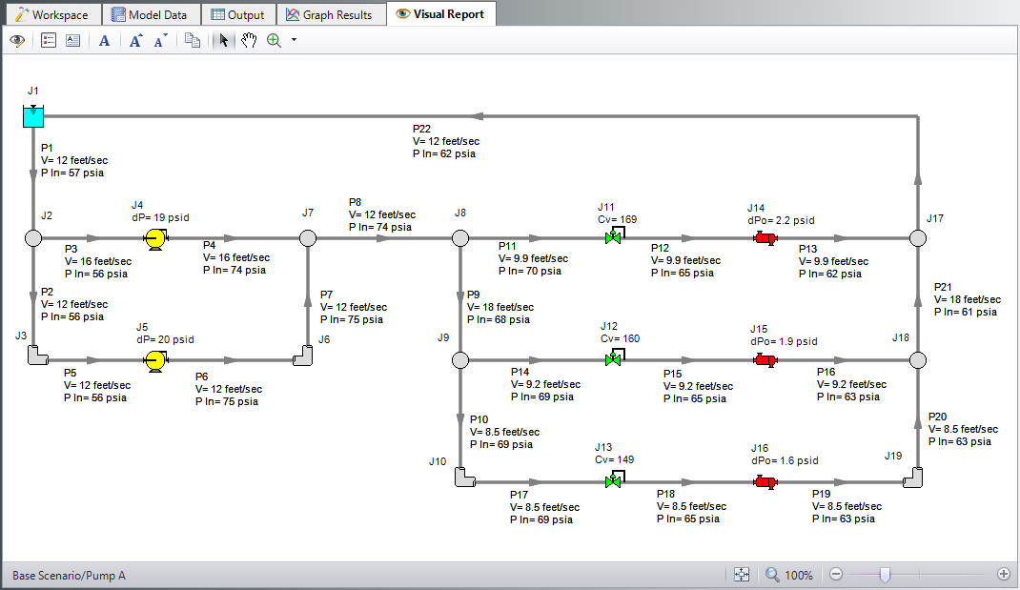
Task: Decrease font size in toolbar
Action: (x=160, y=41)
